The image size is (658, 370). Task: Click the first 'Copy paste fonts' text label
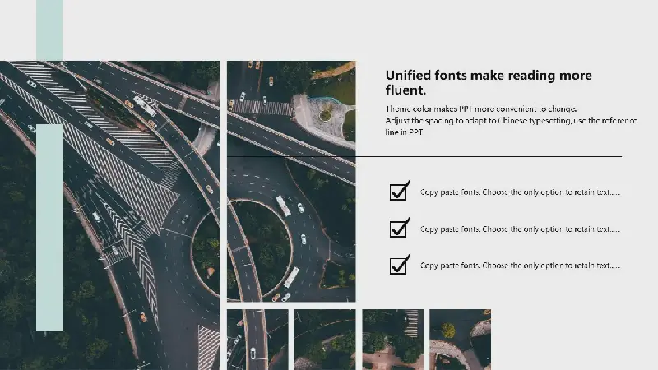[520, 192]
